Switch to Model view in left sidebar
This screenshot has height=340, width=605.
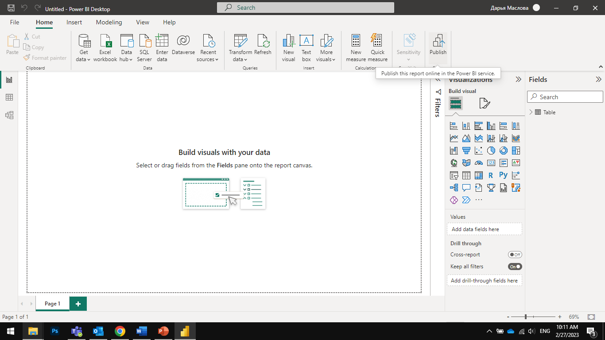[x=9, y=115]
